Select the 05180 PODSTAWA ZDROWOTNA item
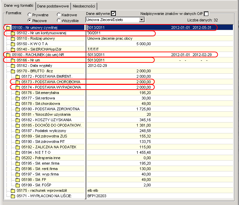This screenshot has height=205, width=239. click(x=51, y=109)
